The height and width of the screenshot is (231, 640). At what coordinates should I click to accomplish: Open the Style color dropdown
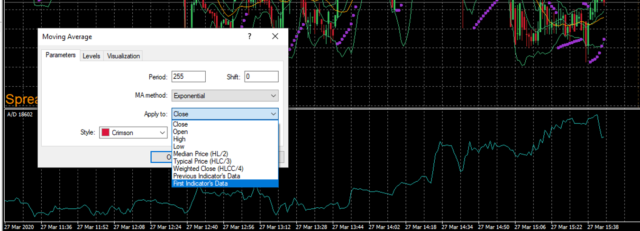(133, 133)
